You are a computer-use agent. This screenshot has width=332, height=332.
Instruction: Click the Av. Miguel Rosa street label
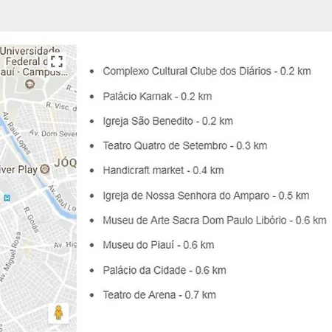click(x=10, y=257)
